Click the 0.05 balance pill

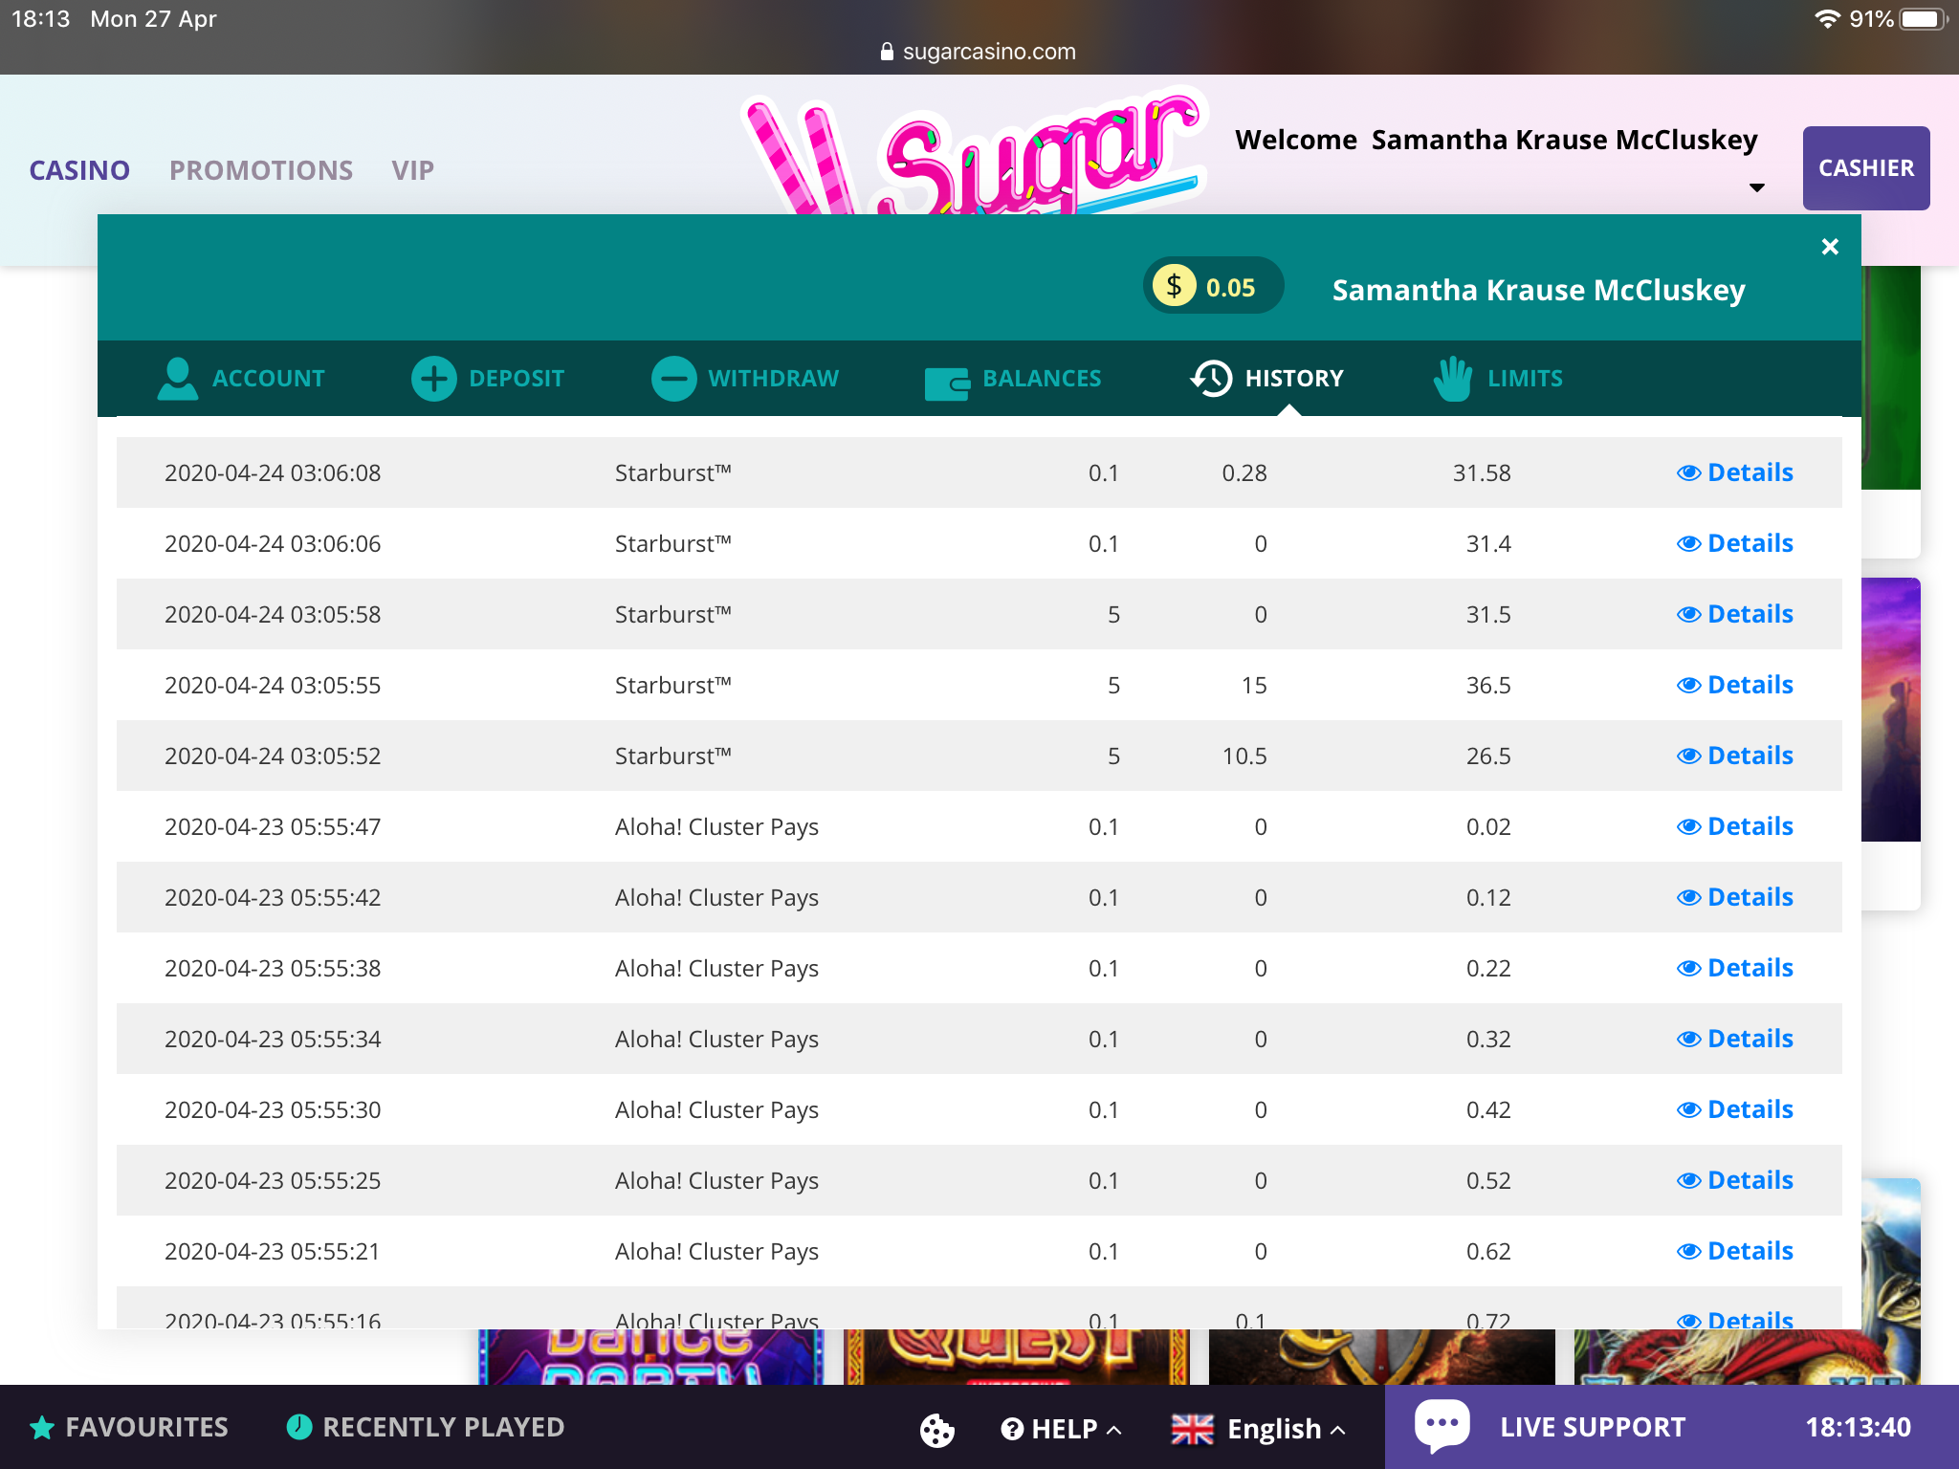point(1213,286)
